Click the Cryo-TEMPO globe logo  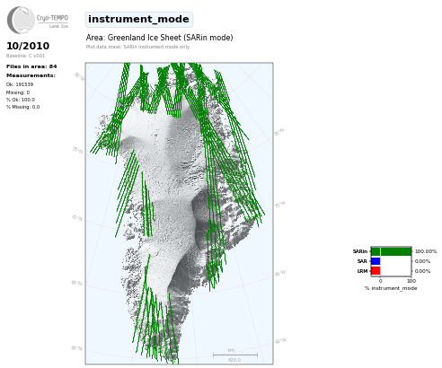(x=21, y=20)
